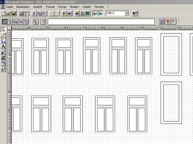193x144 pixels.
Task: Open the Datei menu
Action: (x=10, y=7)
